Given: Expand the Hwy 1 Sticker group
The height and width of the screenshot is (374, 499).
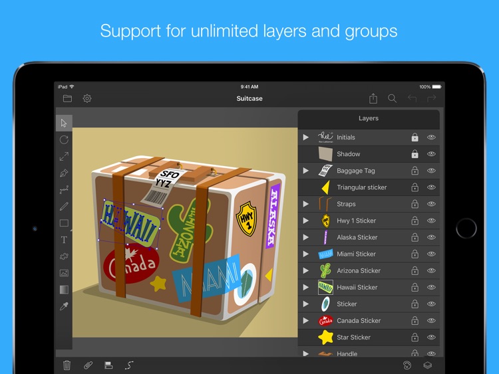Looking at the screenshot, I should pyautogui.click(x=306, y=221).
